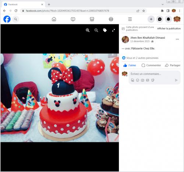Switch photo to full screen

pos(113,30)
